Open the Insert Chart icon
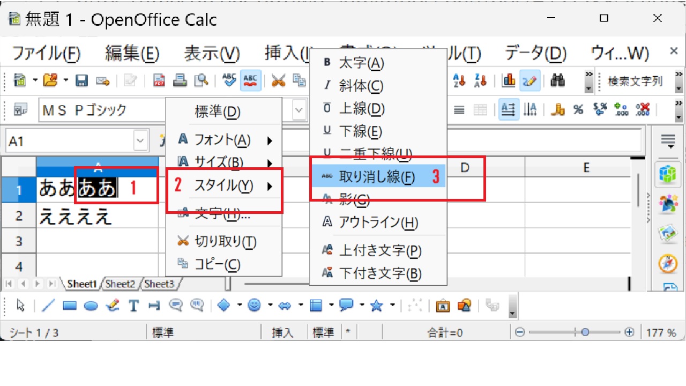686x386 pixels. tap(508, 81)
